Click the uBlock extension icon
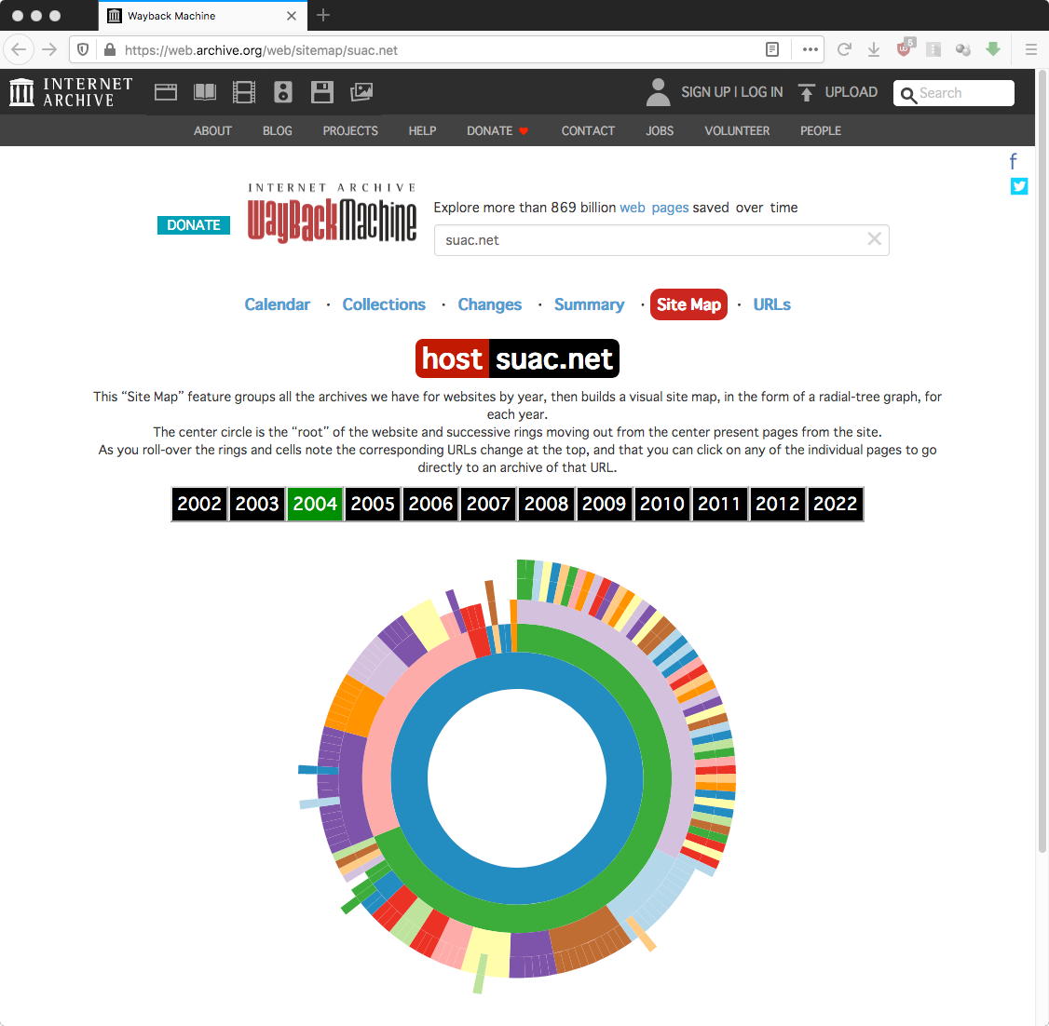1049x1026 pixels. pyautogui.click(x=905, y=48)
